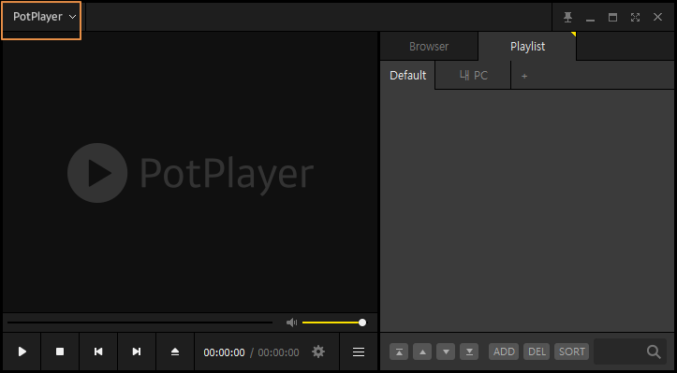
Task: Move selected item to bottom of playlist
Action: tap(469, 351)
